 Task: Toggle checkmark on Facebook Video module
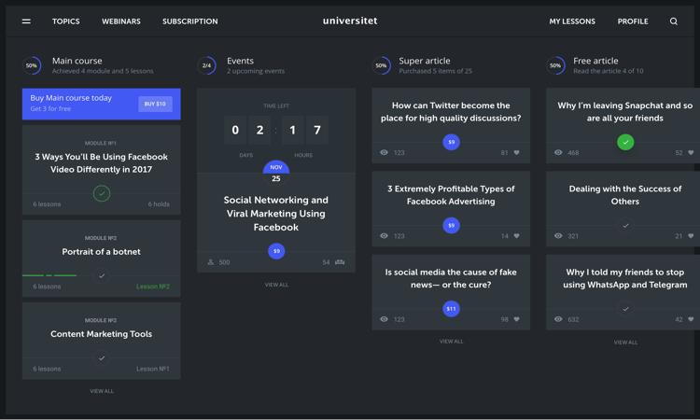click(102, 193)
